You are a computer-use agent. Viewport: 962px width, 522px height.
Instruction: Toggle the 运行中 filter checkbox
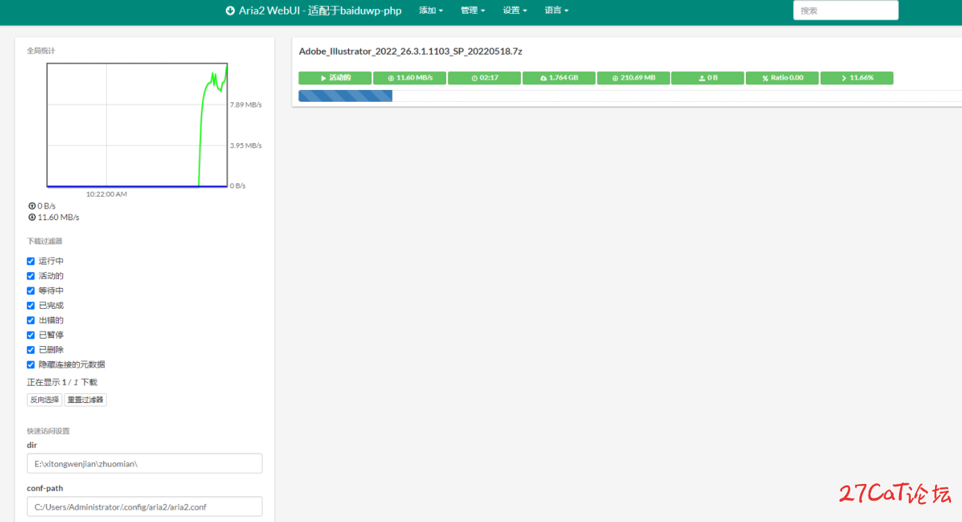(x=30, y=261)
